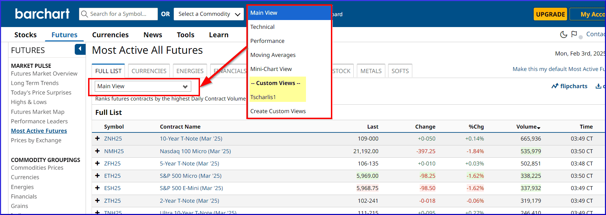Click the download icon beside flipcharts
The image size is (606, 215).
click(598, 86)
